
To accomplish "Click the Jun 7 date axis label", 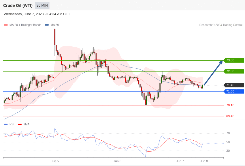I will (180, 161).
